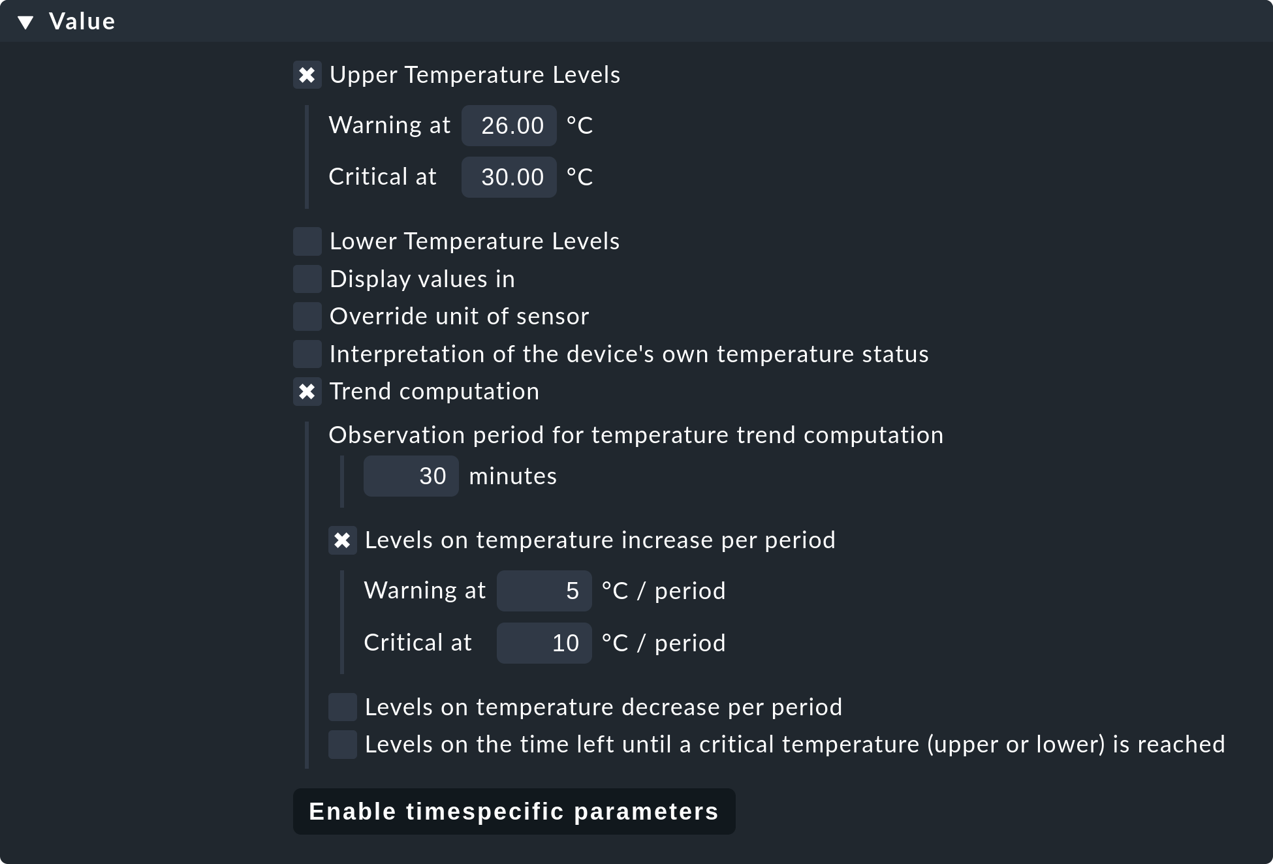Select the warning temperature field showing 26.00
This screenshot has height=864, width=1273.
tap(509, 125)
